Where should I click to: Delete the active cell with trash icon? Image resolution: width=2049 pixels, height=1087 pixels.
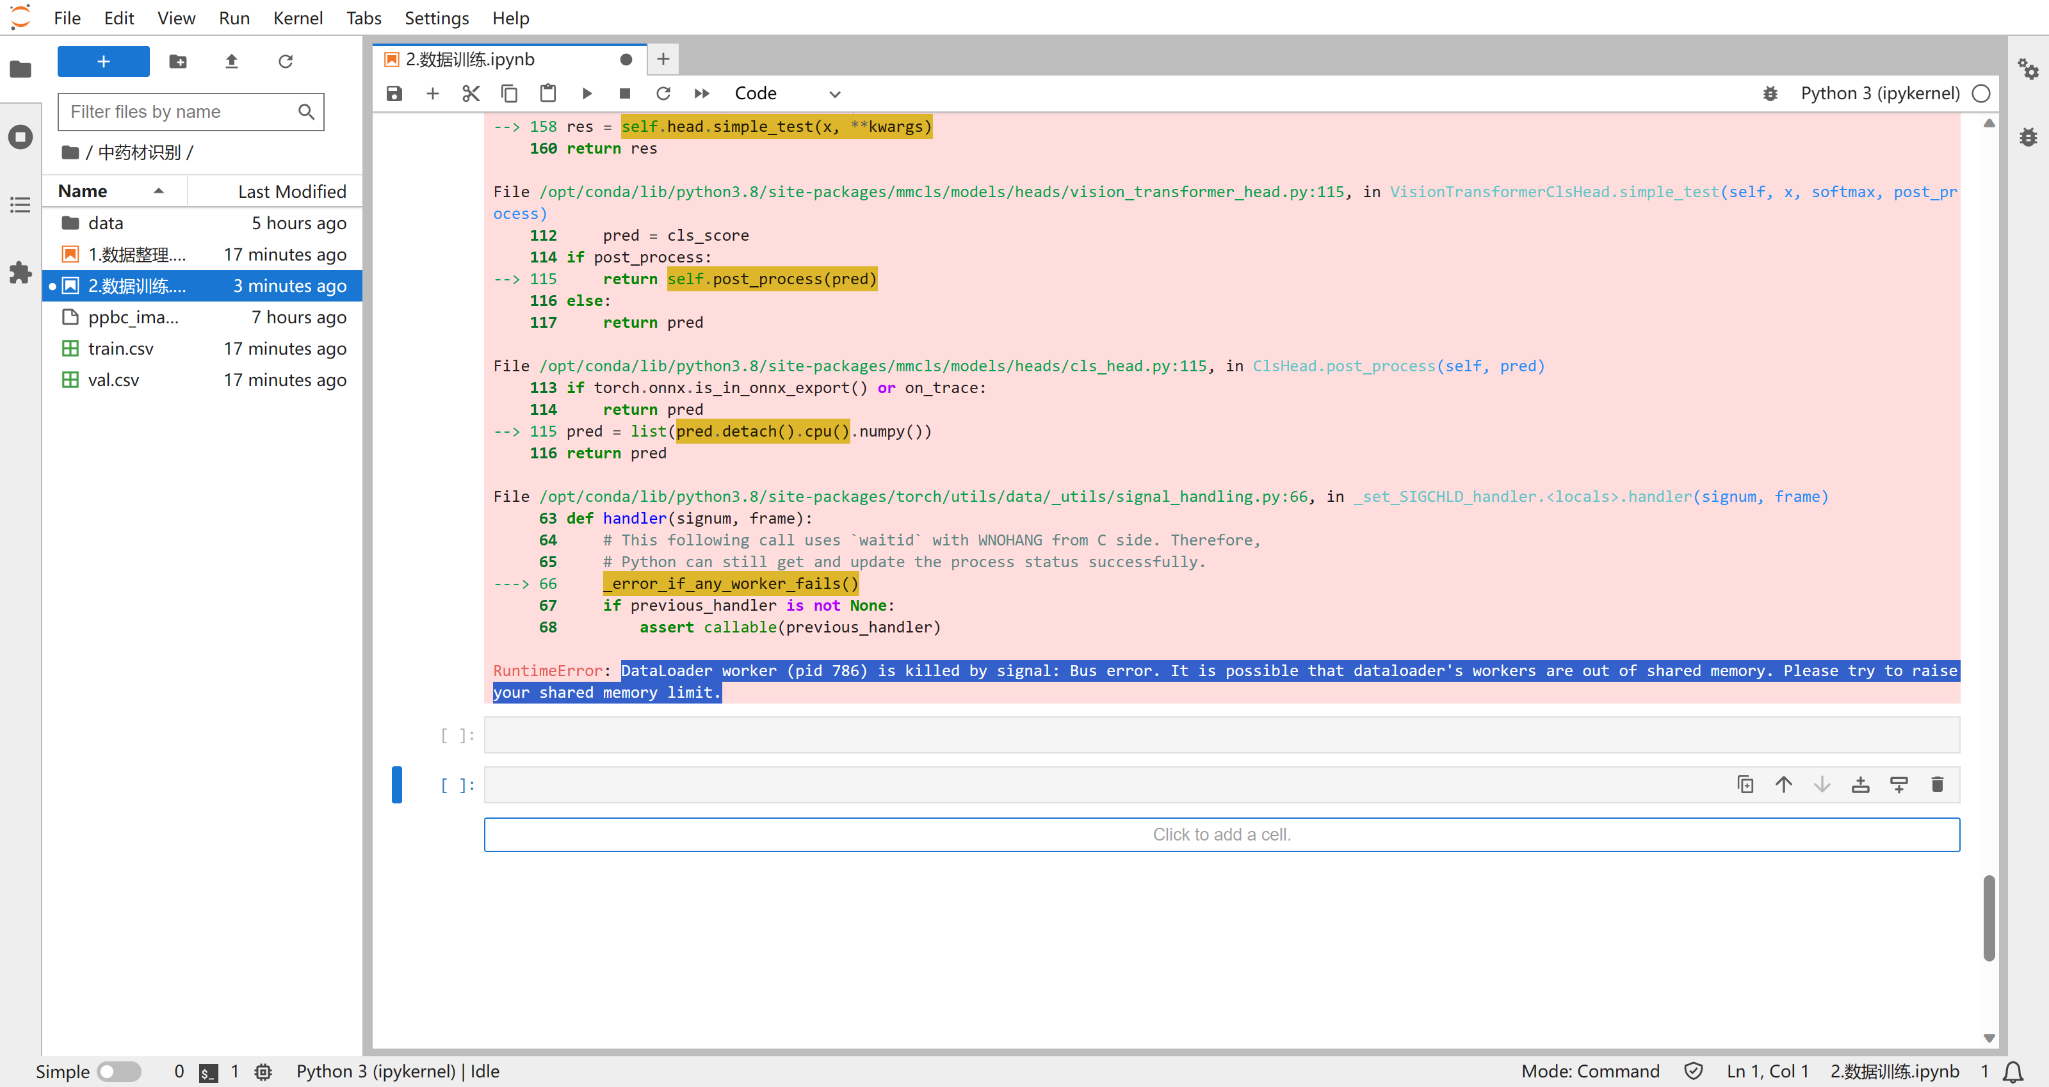[x=1938, y=785]
